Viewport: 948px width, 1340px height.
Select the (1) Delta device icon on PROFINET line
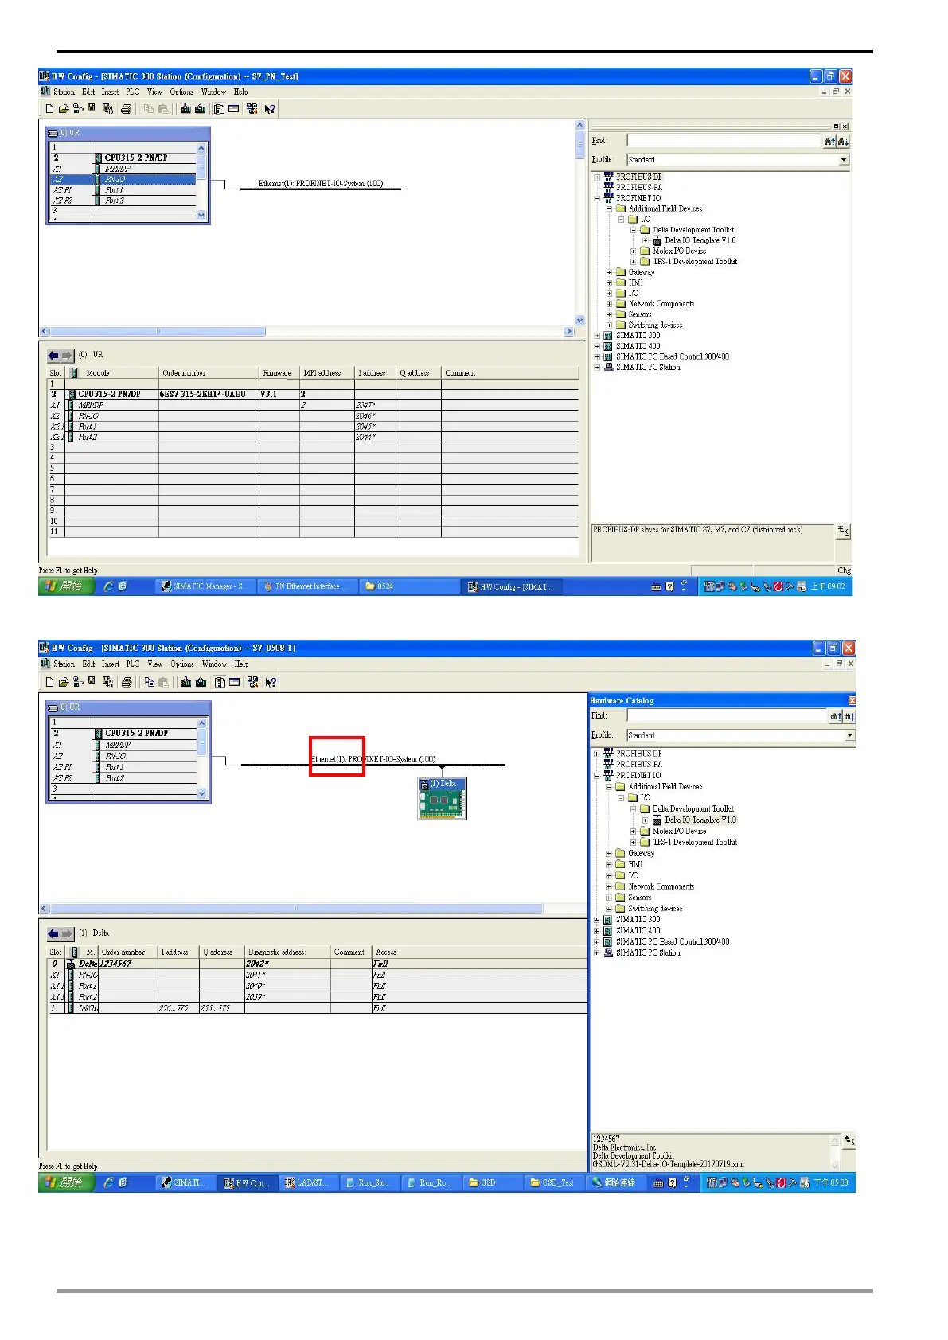pos(442,798)
